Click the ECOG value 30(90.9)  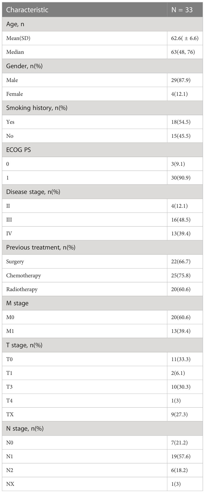(181, 178)
